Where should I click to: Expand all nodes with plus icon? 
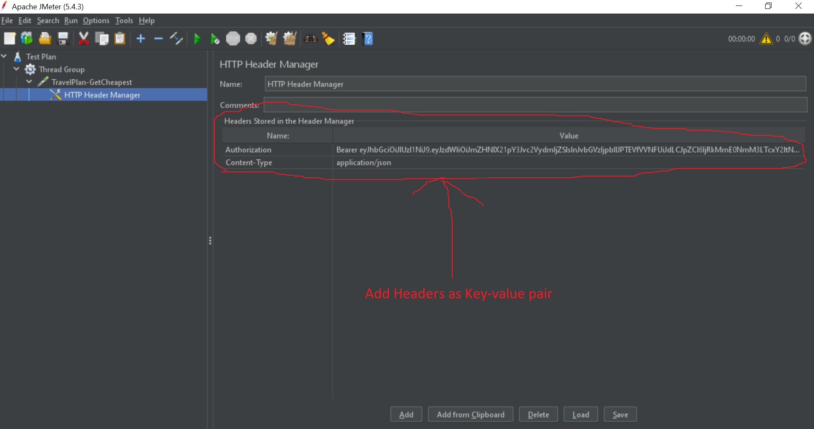point(141,39)
